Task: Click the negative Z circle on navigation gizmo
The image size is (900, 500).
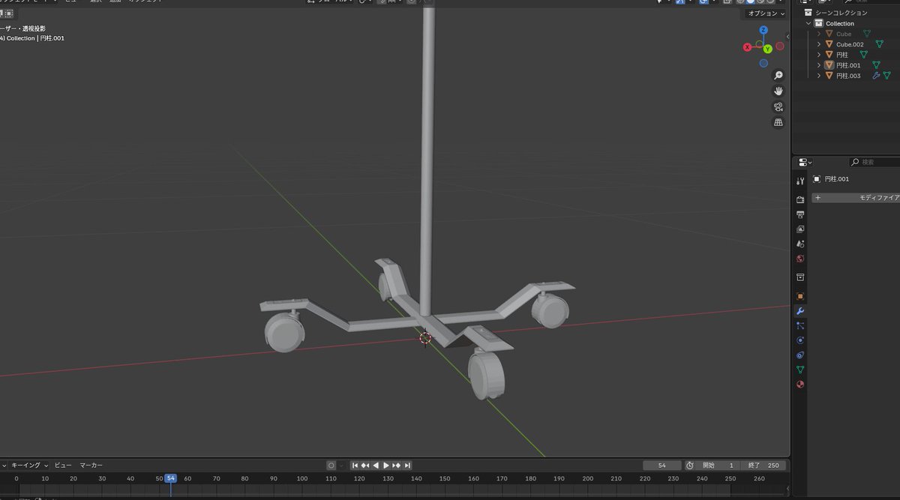Action: [763, 64]
